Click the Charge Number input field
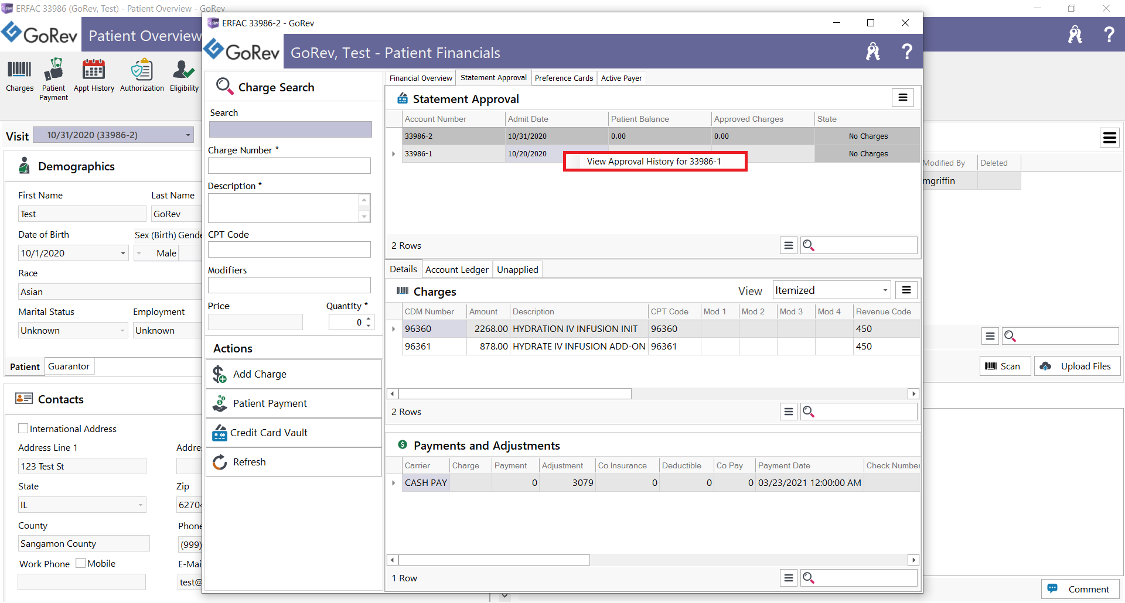The image size is (1125, 603). 289,166
